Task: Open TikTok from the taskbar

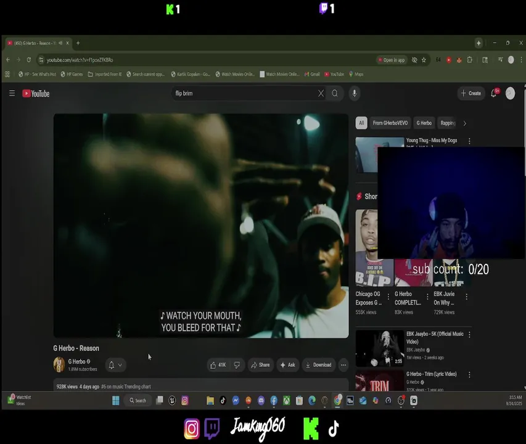Action: click(223, 400)
